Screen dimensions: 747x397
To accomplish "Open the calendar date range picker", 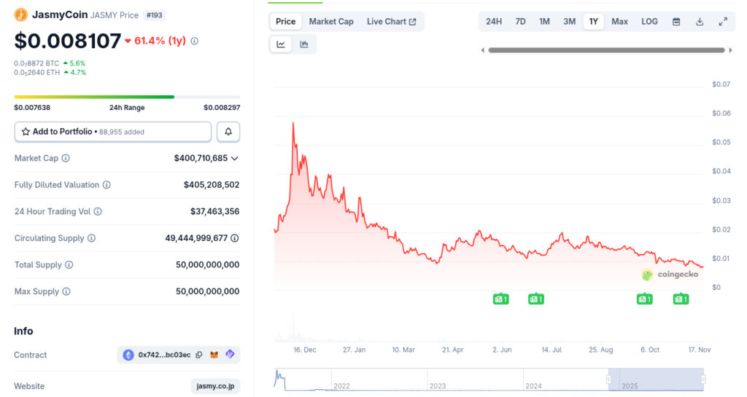I will [x=676, y=22].
